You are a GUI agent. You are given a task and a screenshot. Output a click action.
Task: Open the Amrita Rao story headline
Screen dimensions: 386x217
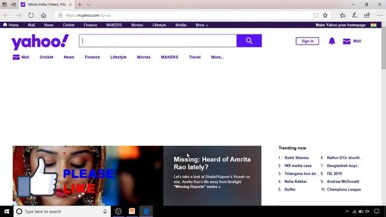click(x=212, y=163)
